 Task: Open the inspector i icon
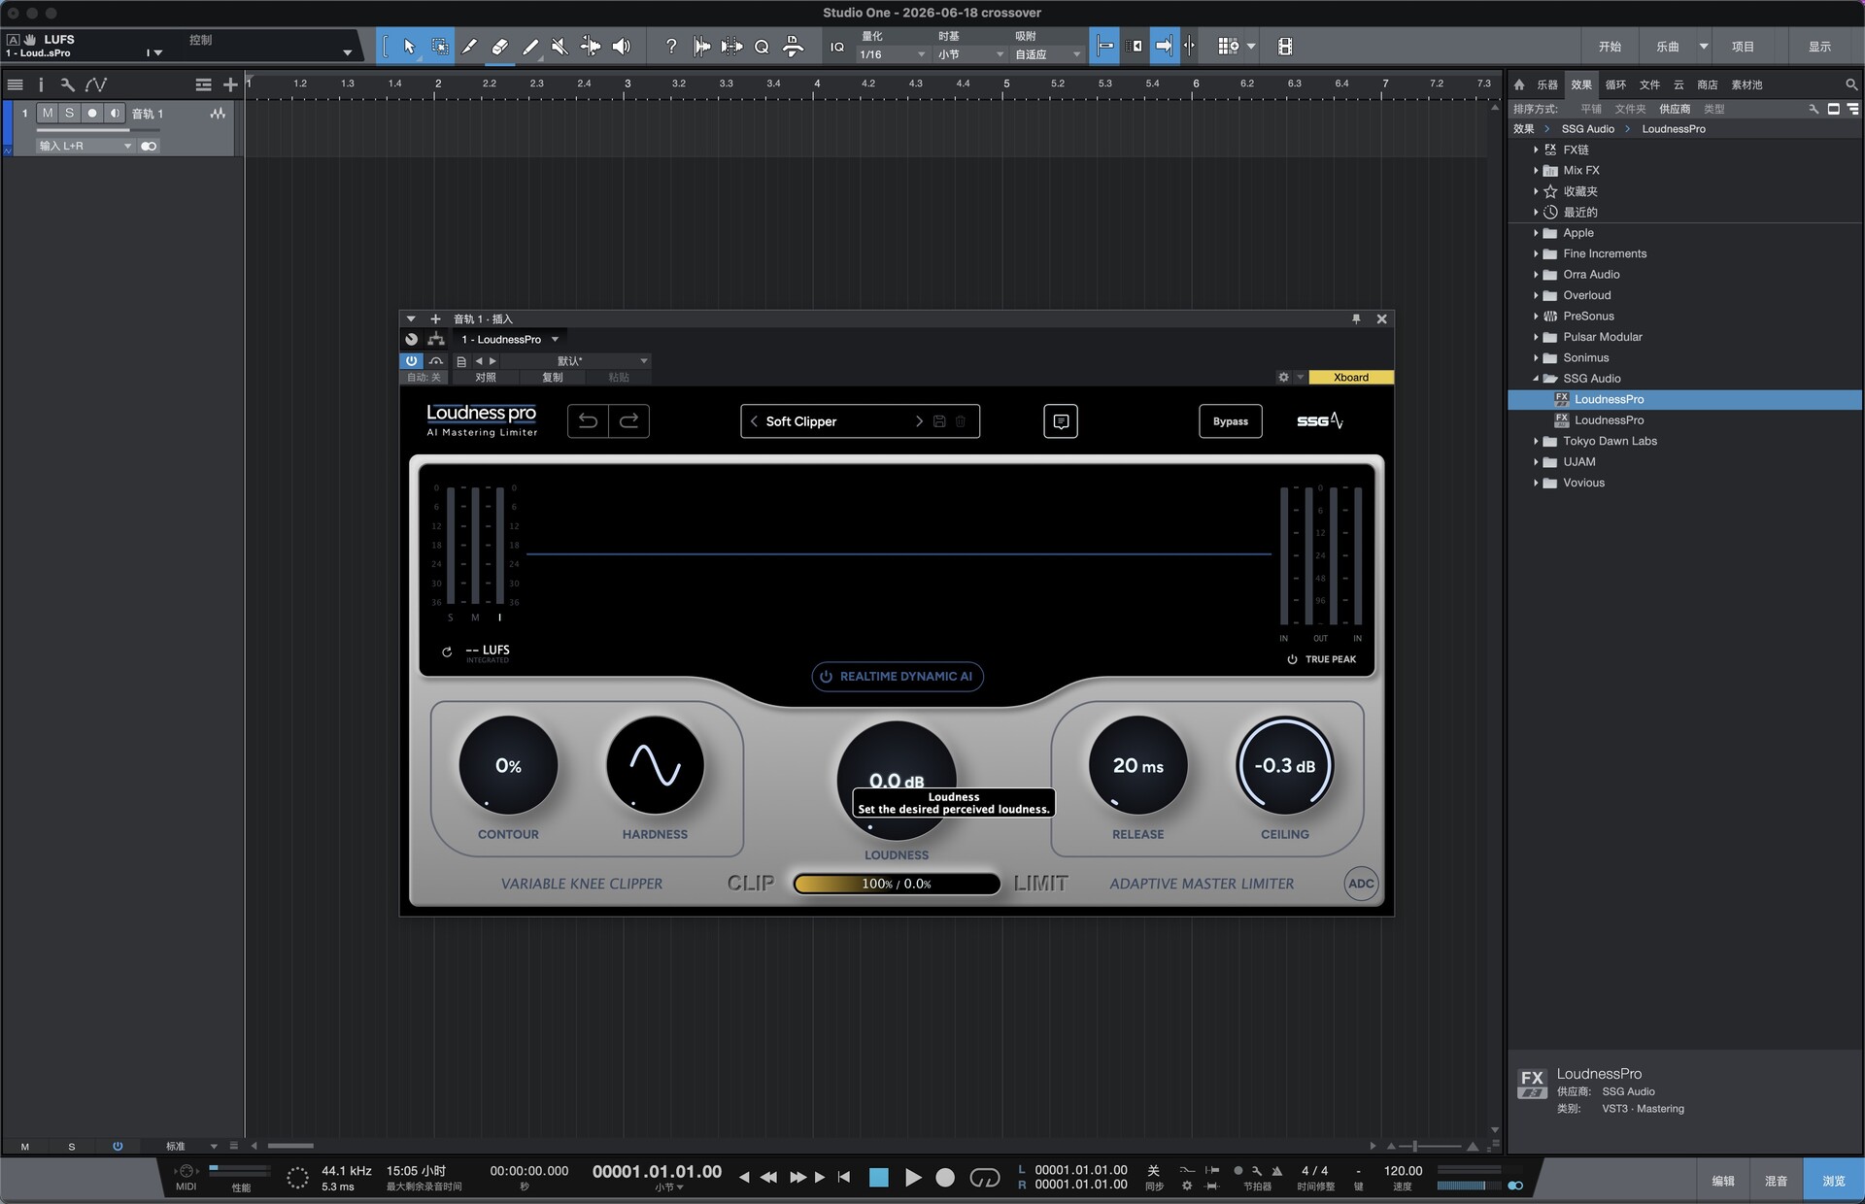tap(41, 85)
